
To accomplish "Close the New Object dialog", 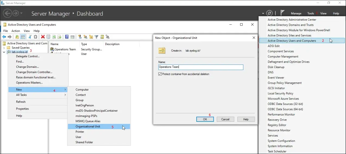I will pyautogui.click(x=254, y=38).
